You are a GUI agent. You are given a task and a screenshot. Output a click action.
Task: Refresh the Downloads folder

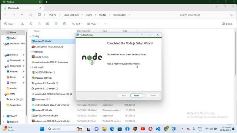(30, 15)
